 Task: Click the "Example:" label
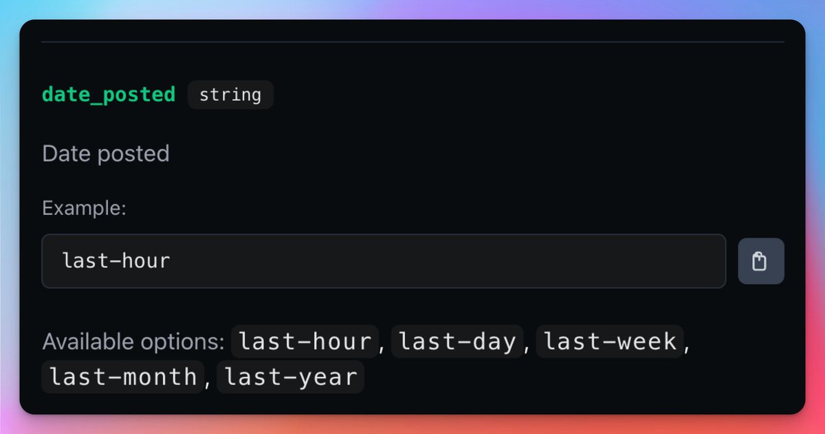click(84, 208)
